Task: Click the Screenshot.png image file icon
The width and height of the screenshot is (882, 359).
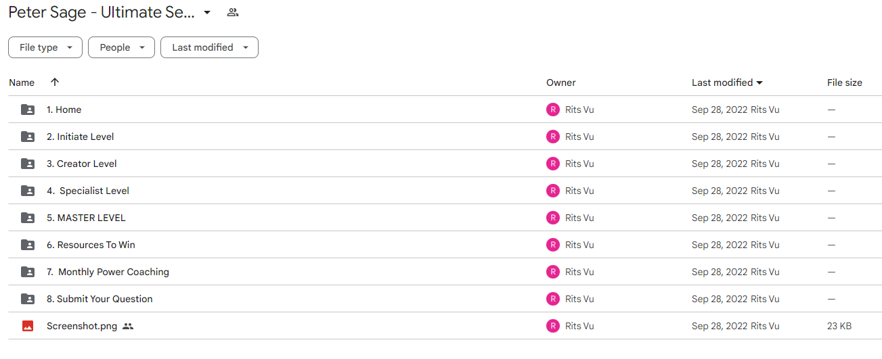Action: [28, 326]
